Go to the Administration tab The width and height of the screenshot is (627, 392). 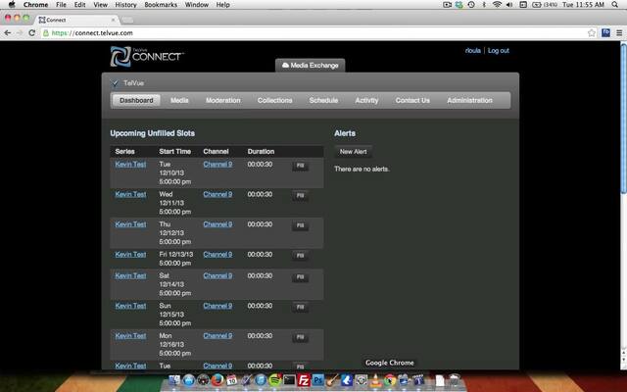tap(469, 100)
